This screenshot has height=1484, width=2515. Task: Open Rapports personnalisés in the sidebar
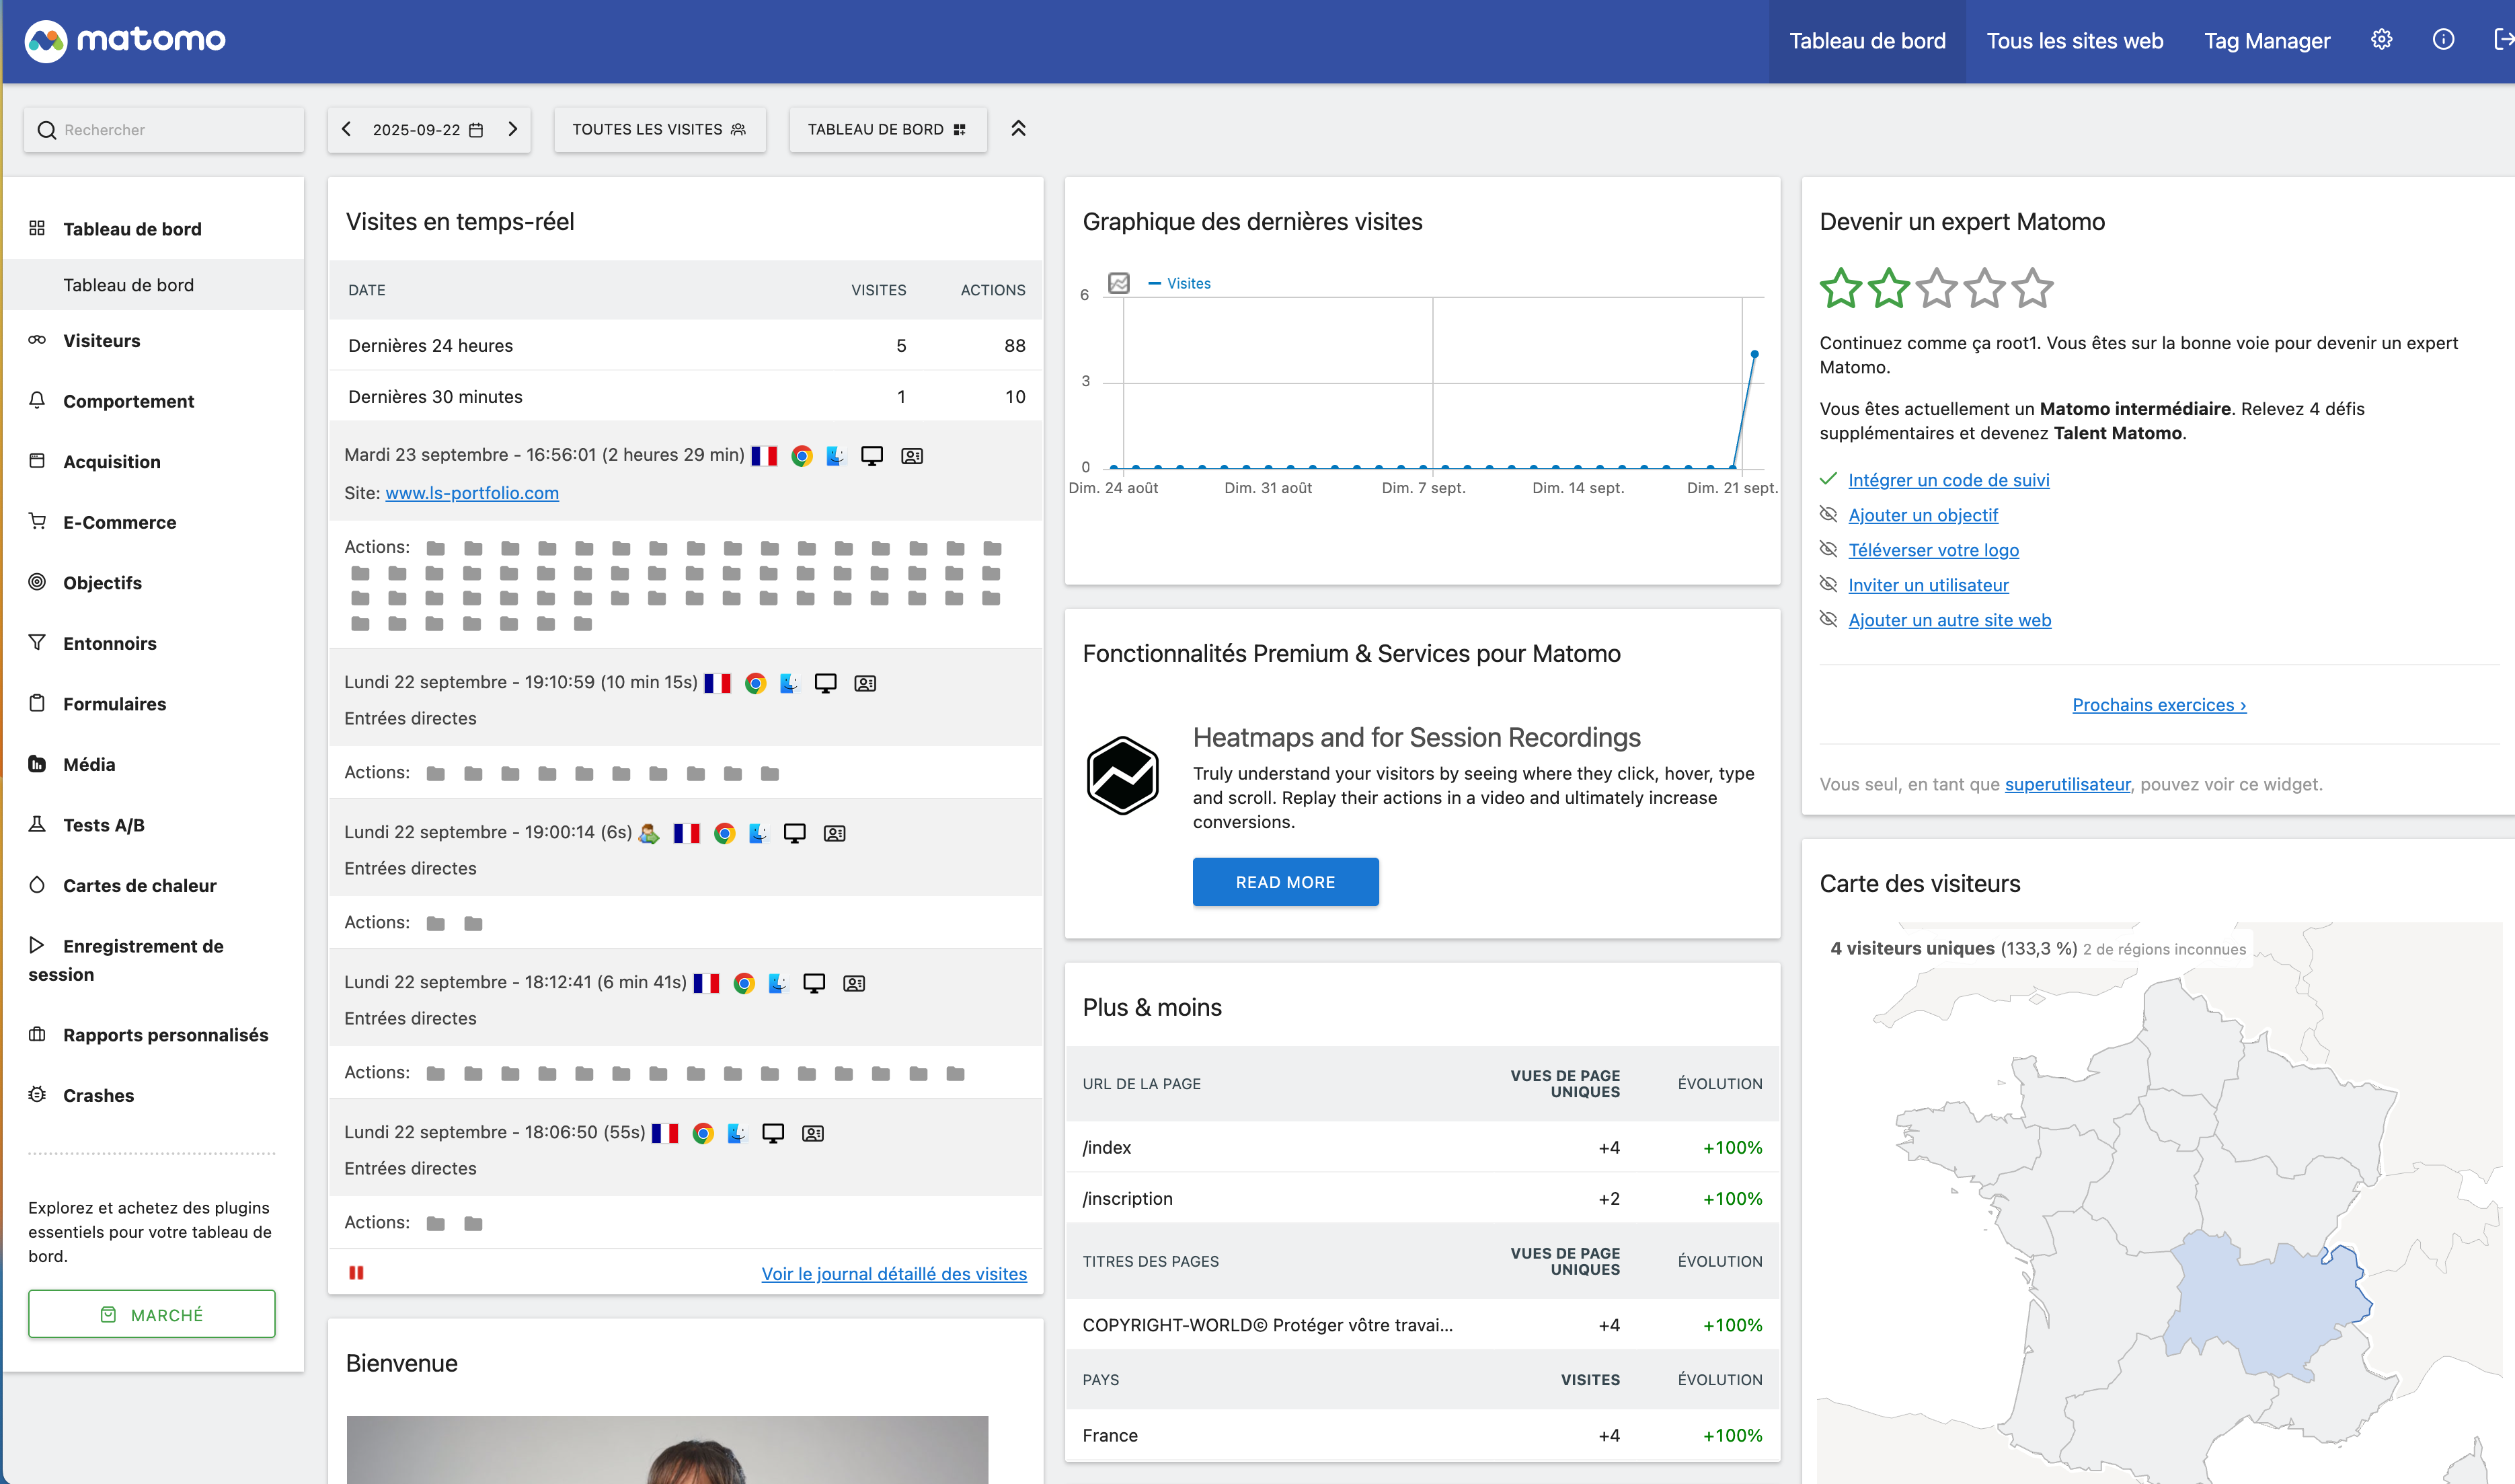click(x=166, y=1035)
